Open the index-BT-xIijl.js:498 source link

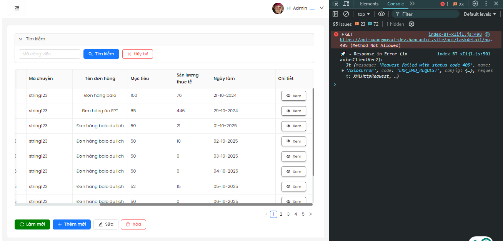455,34
